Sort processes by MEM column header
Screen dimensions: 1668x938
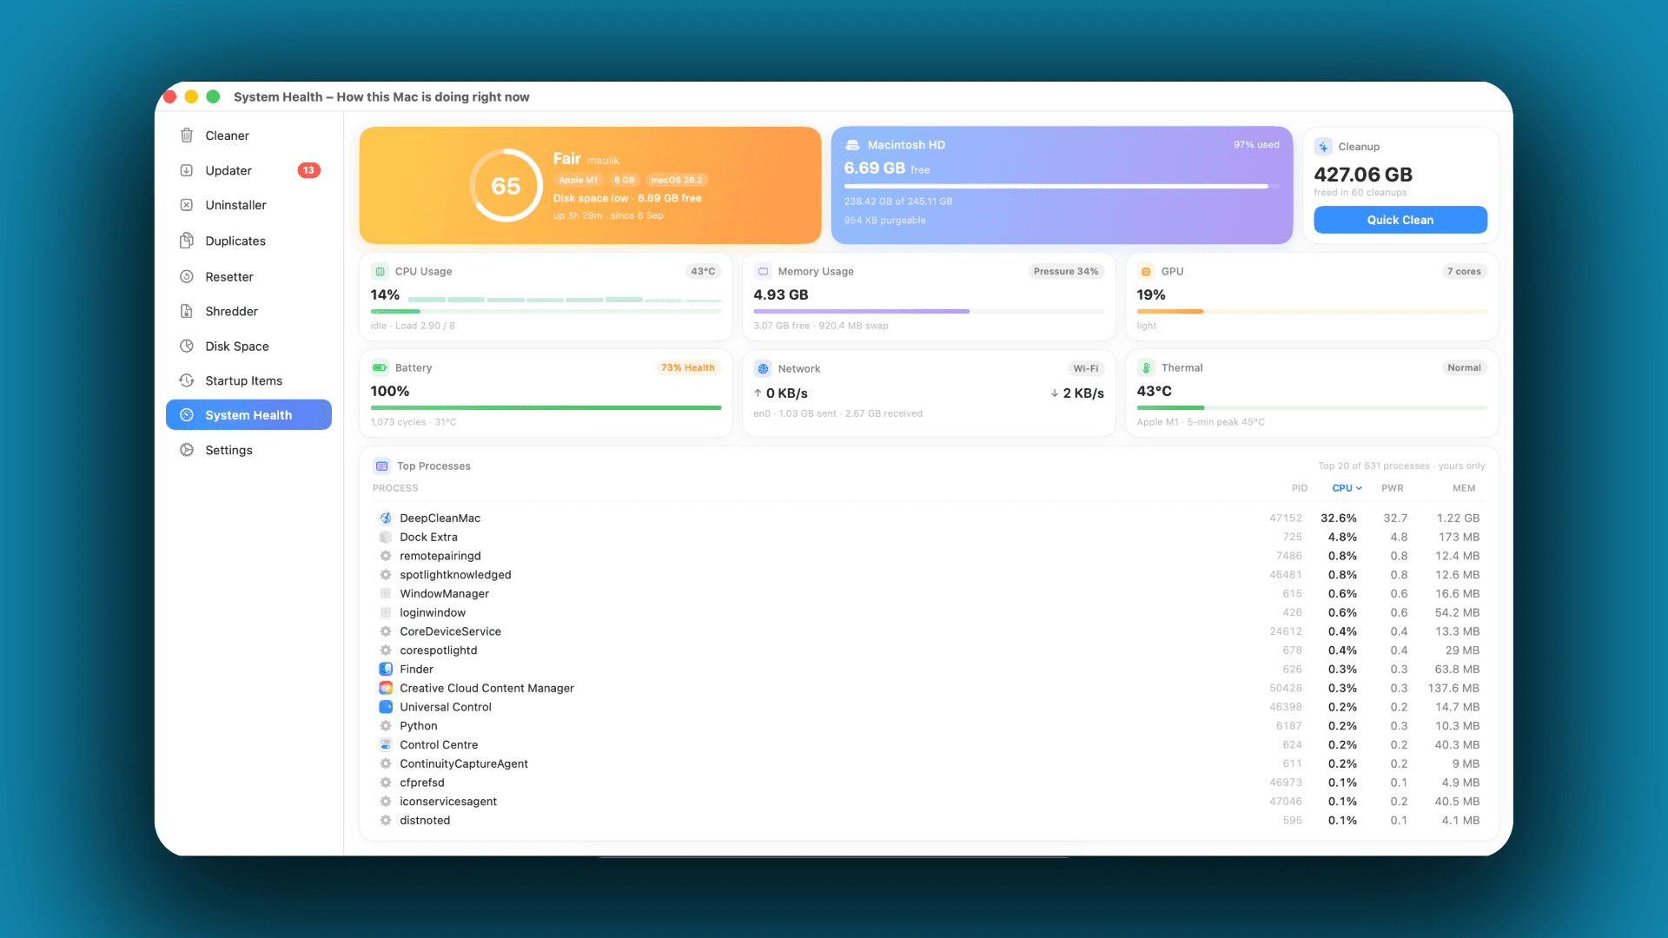pos(1464,488)
